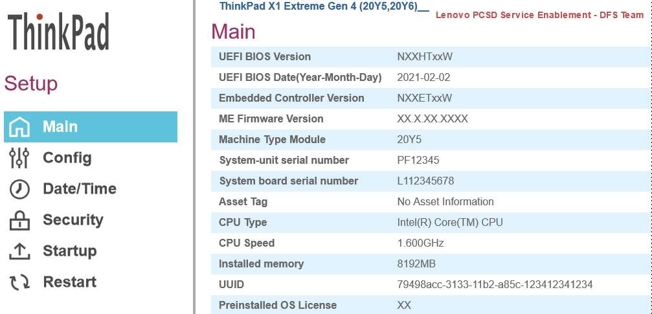The image size is (652, 314).
Task: Click the Config sliders icon
Action: [19, 158]
